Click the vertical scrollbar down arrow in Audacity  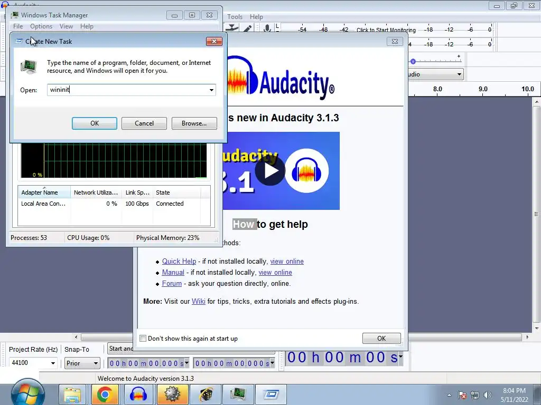537,328
